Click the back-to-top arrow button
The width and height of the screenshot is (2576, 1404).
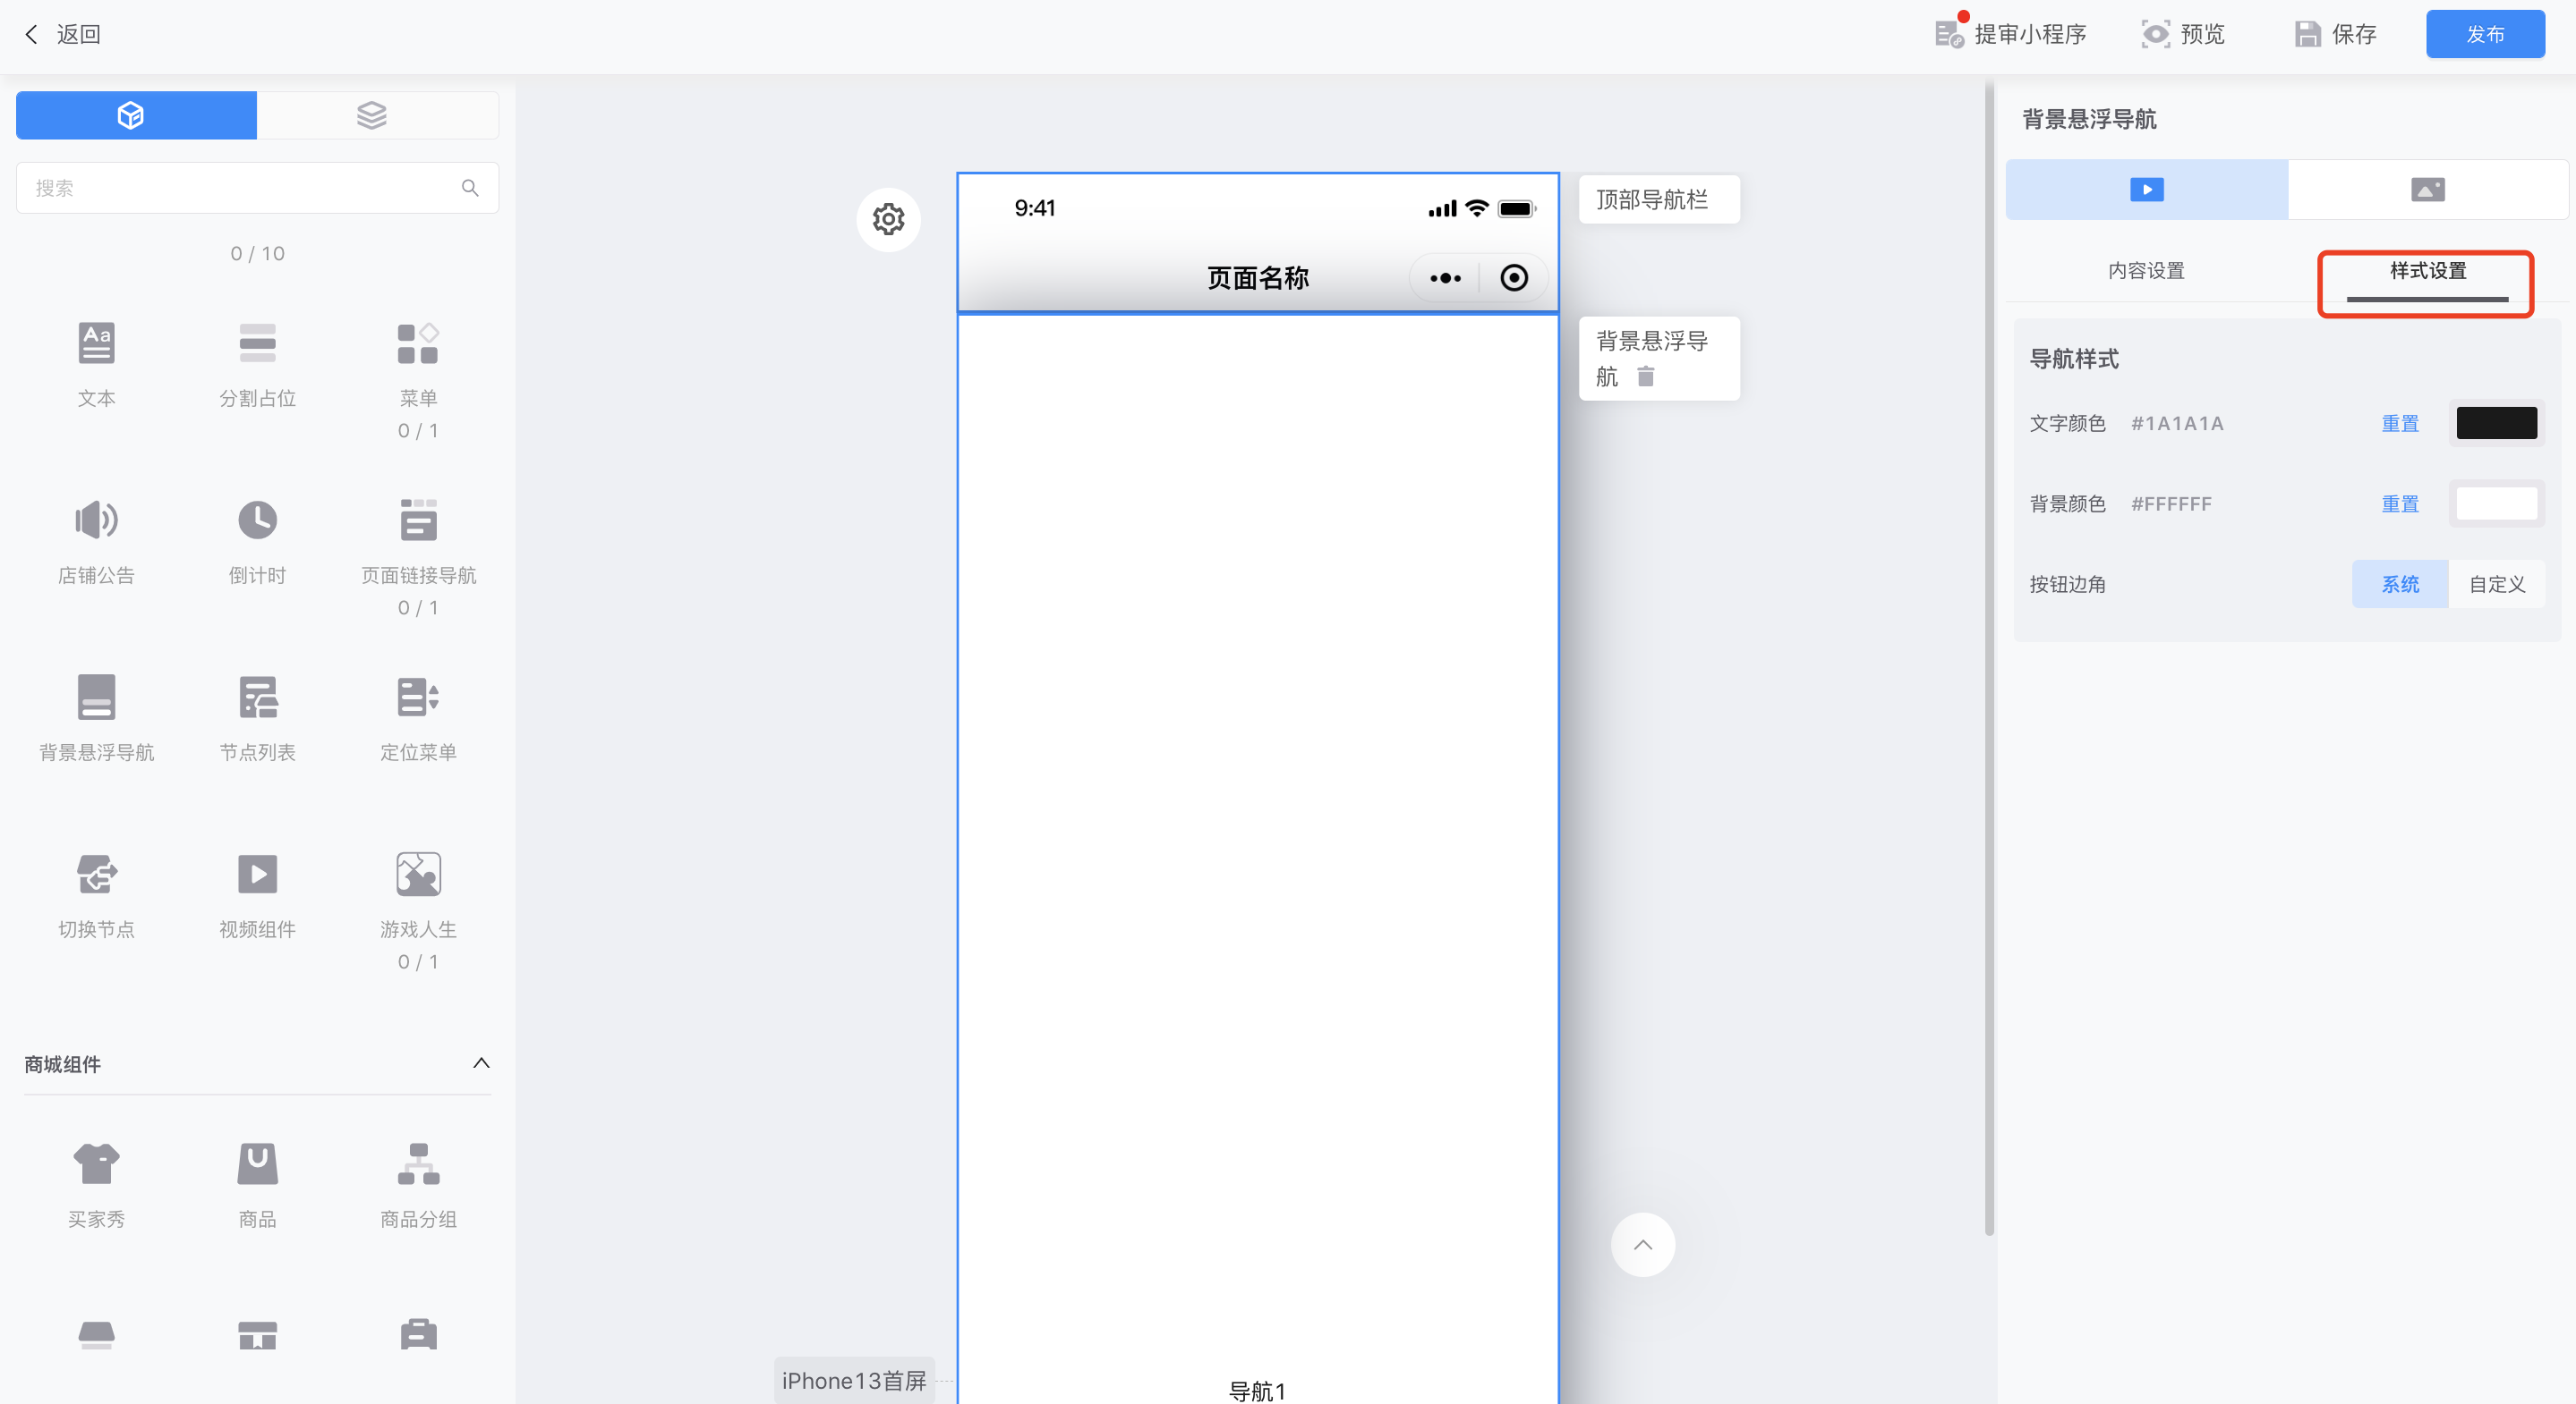(x=1642, y=1244)
